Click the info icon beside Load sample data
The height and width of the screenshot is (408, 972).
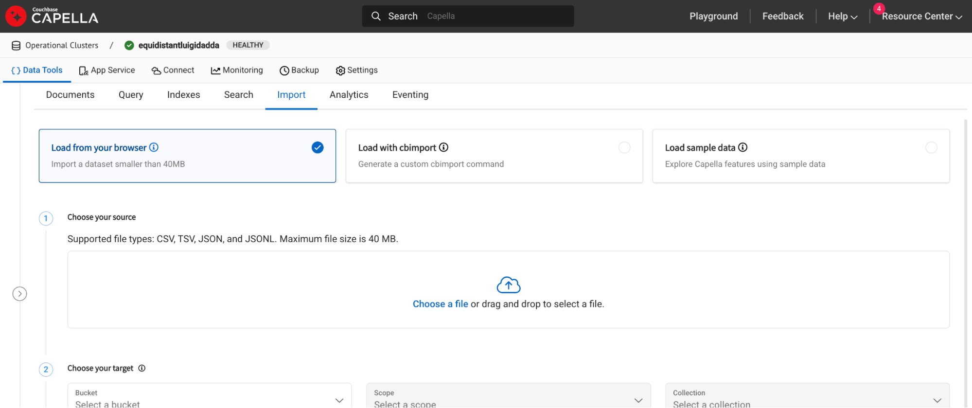click(742, 147)
